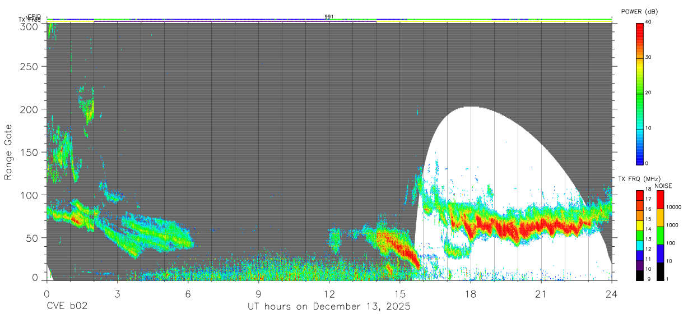Click the 3 tick label on UT hours axis
This screenshot has width=688, height=318.
click(x=117, y=293)
